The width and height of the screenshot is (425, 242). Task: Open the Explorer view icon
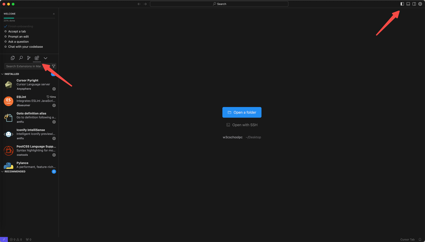click(x=13, y=58)
